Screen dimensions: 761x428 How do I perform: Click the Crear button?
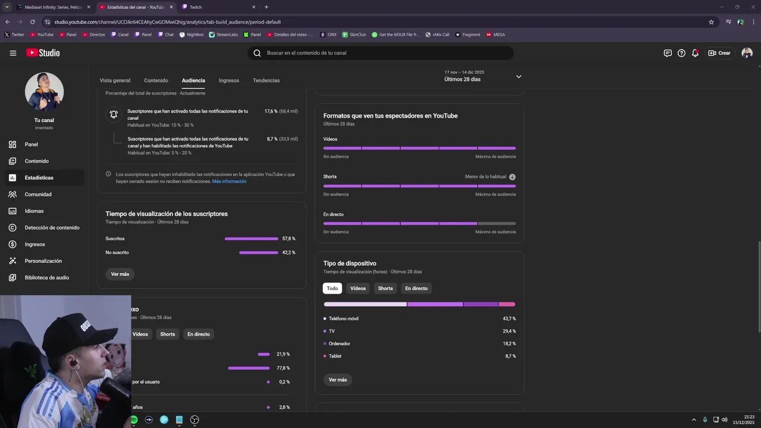pos(719,53)
